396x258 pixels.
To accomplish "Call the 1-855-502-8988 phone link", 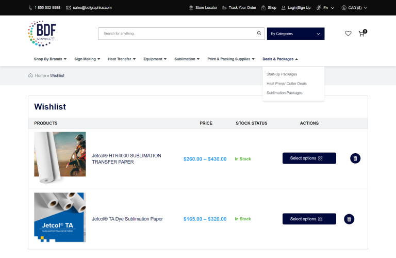I will tap(47, 8).
